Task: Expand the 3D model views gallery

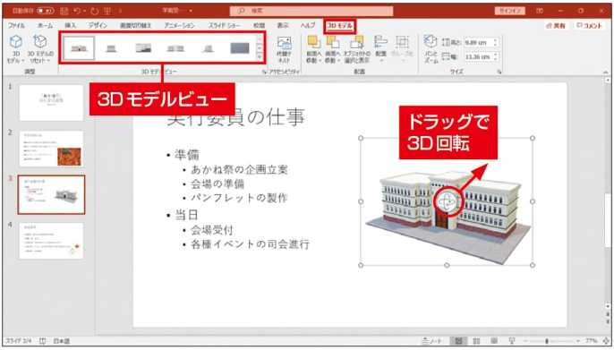Action: point(260,56)
